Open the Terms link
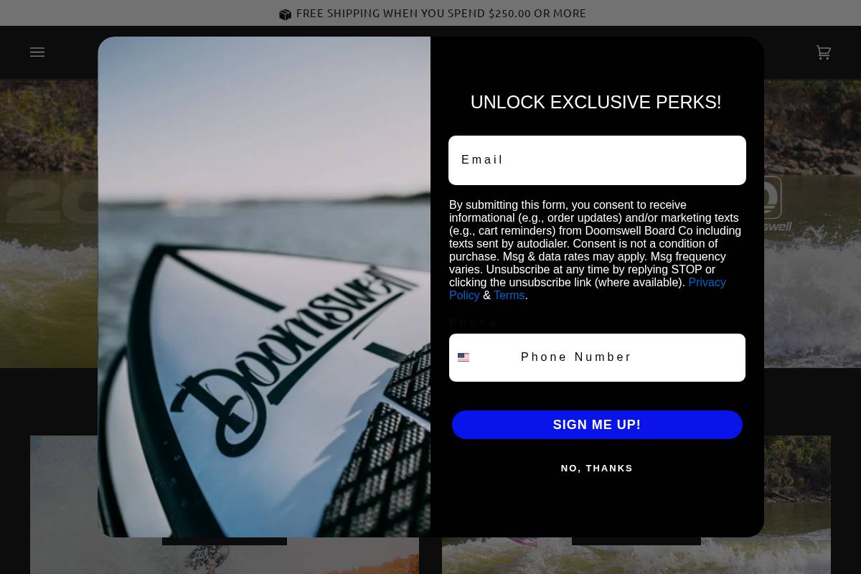This screenshot has height=574, width=861. coord(509,295)
